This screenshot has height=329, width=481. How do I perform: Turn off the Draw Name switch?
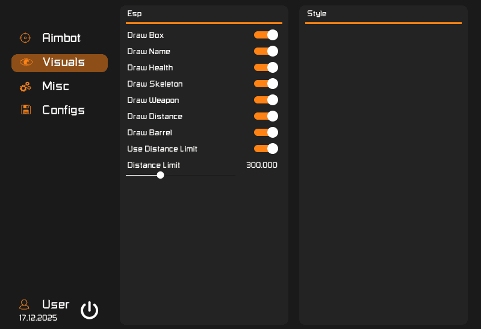(265, 51)
